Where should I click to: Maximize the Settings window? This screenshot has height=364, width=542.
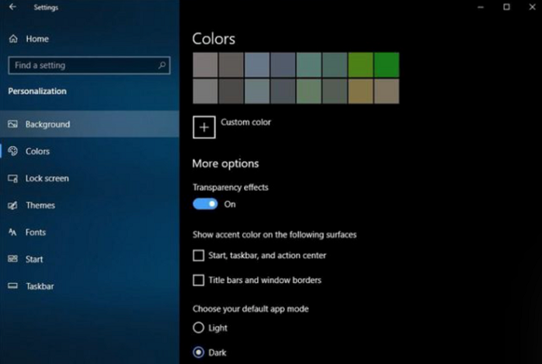coord(506,7)
